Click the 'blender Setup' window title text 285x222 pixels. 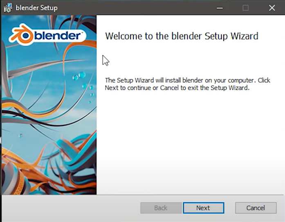[x=36, y=8]
